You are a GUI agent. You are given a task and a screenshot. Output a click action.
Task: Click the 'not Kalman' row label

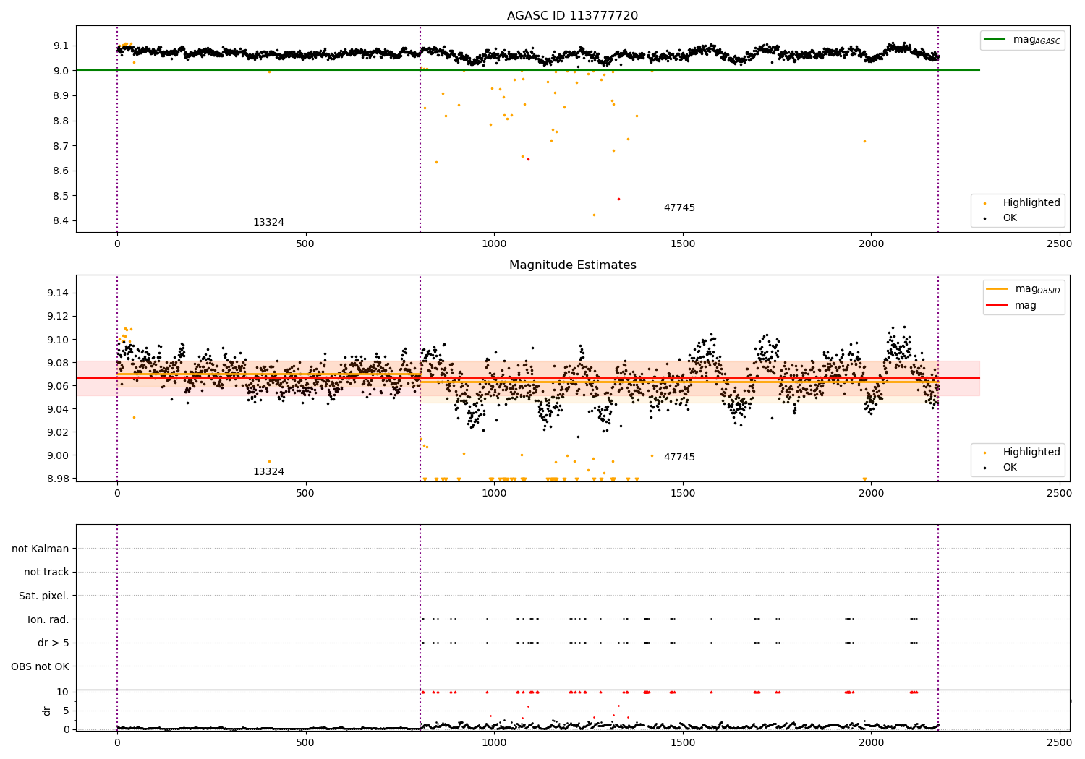[x=41, y=549]
